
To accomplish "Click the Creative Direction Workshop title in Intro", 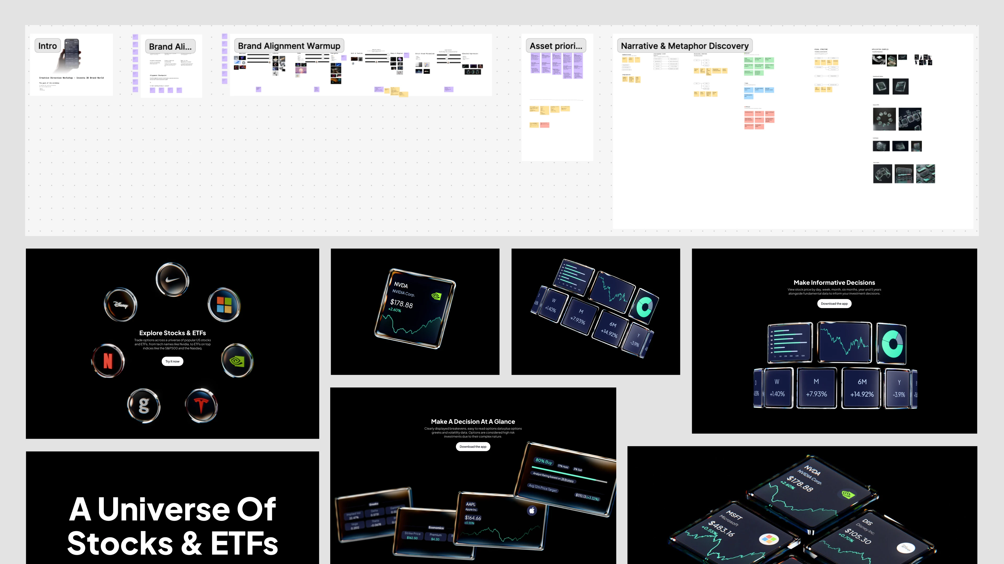I will pos(71,78).
